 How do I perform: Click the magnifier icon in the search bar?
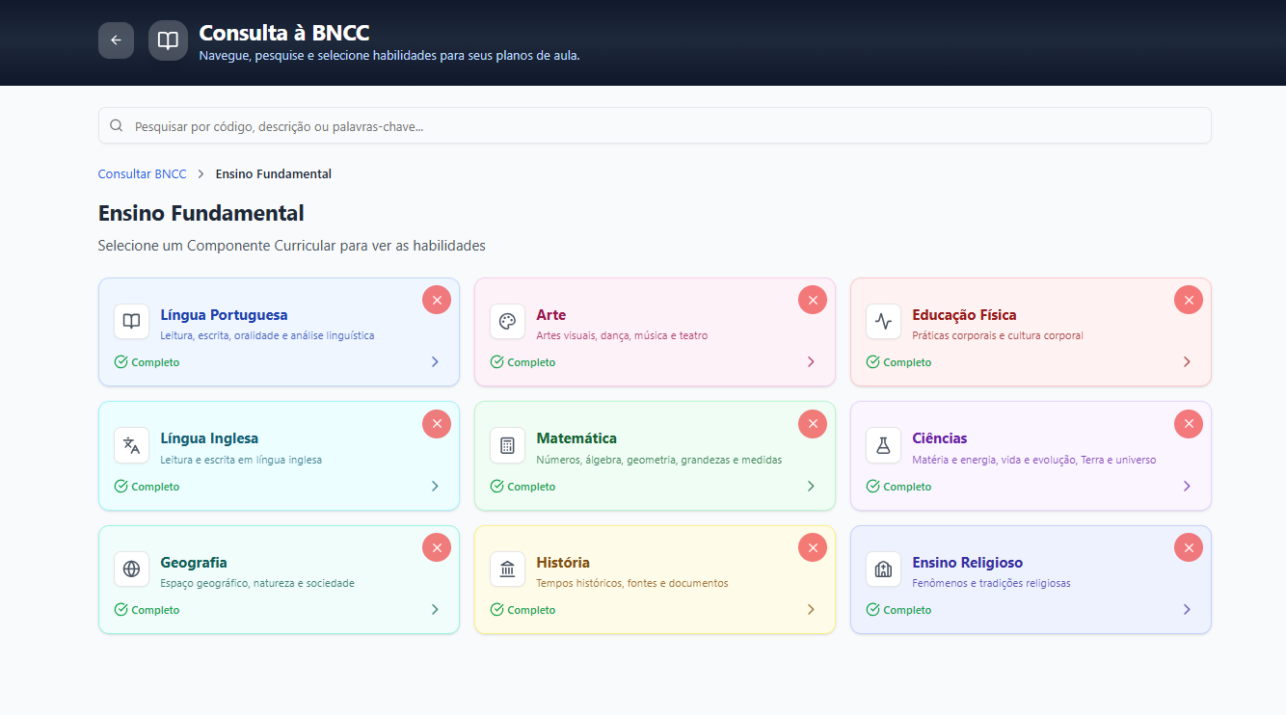117,125
